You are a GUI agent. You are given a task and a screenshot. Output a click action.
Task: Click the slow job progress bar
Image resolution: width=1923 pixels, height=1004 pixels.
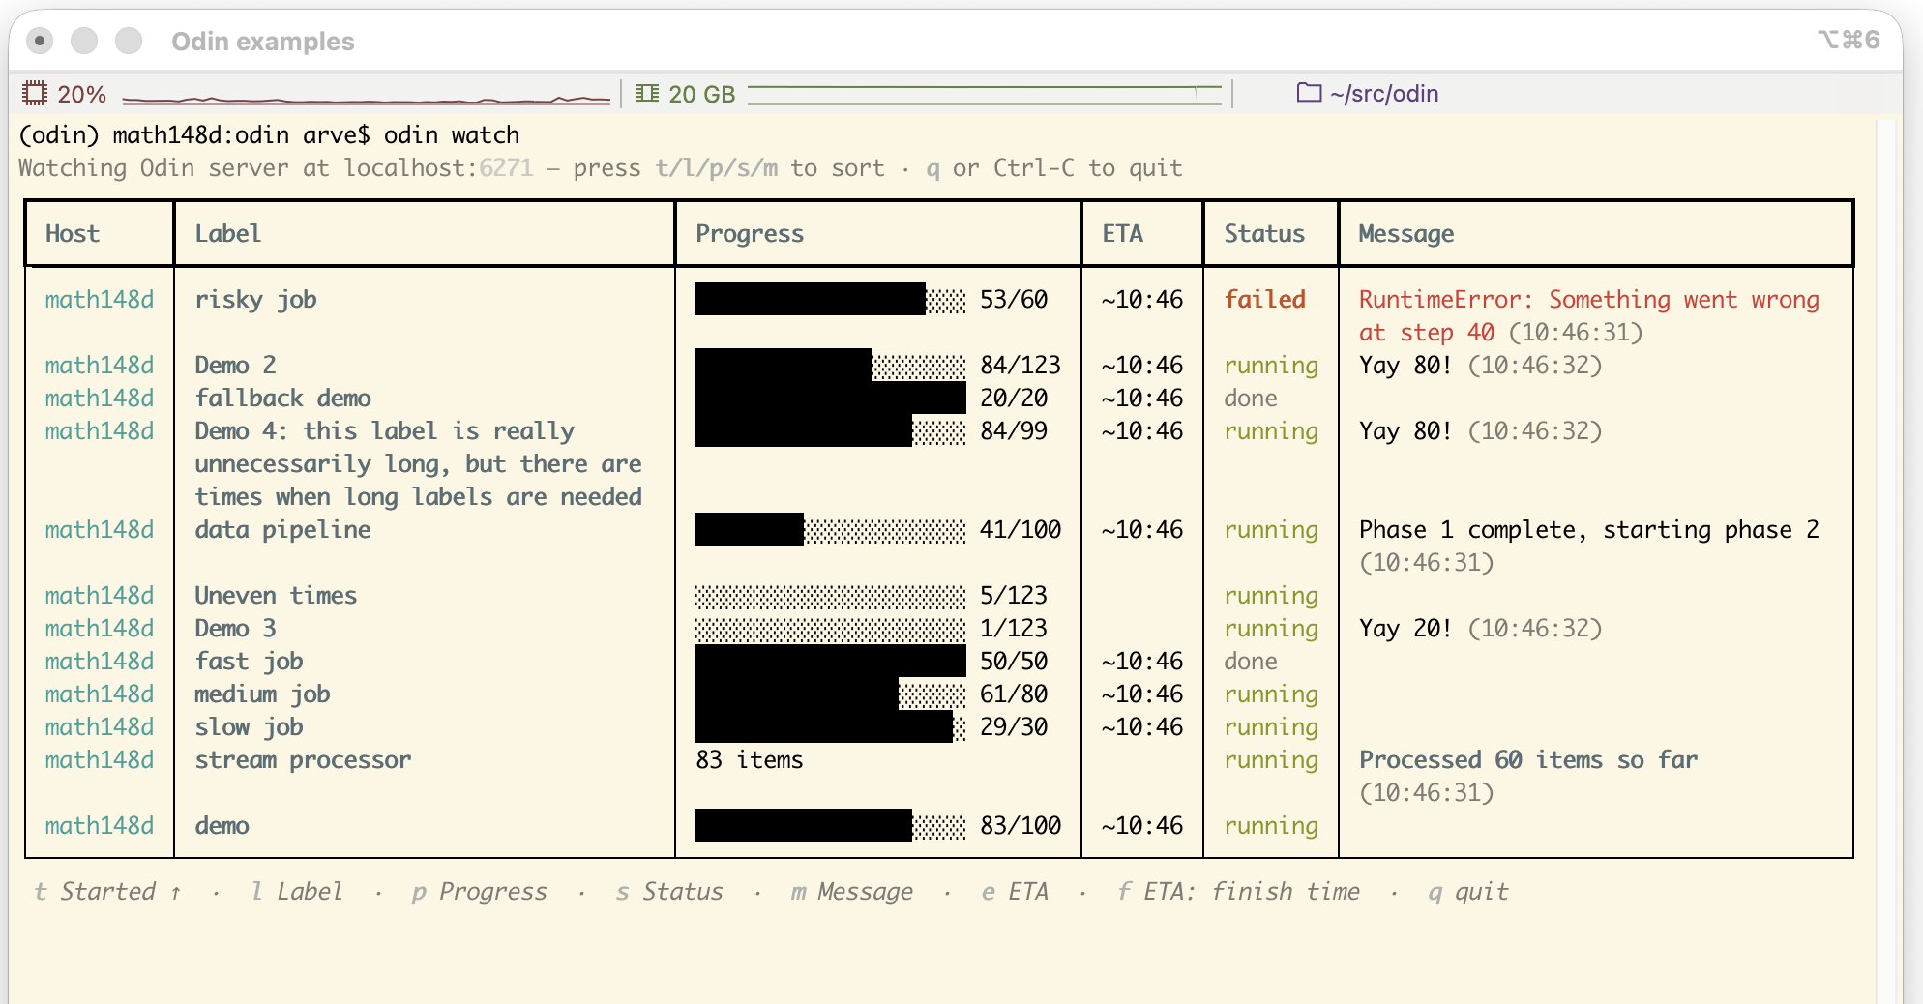(831, 727)
